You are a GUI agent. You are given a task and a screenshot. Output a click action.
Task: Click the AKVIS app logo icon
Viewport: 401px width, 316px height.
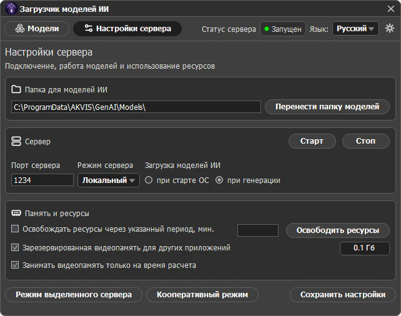(x=11, y=9)
